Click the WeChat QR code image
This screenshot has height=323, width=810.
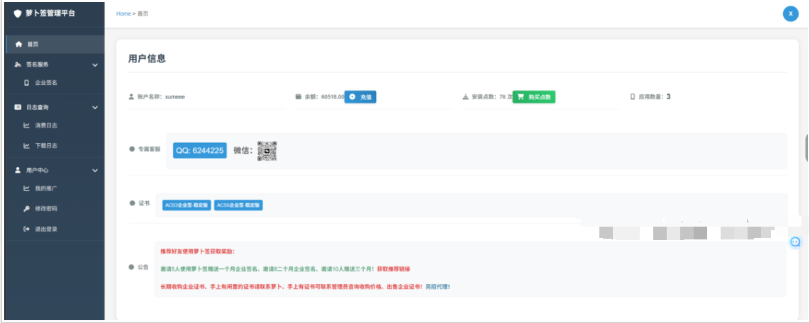pos(267,151)
